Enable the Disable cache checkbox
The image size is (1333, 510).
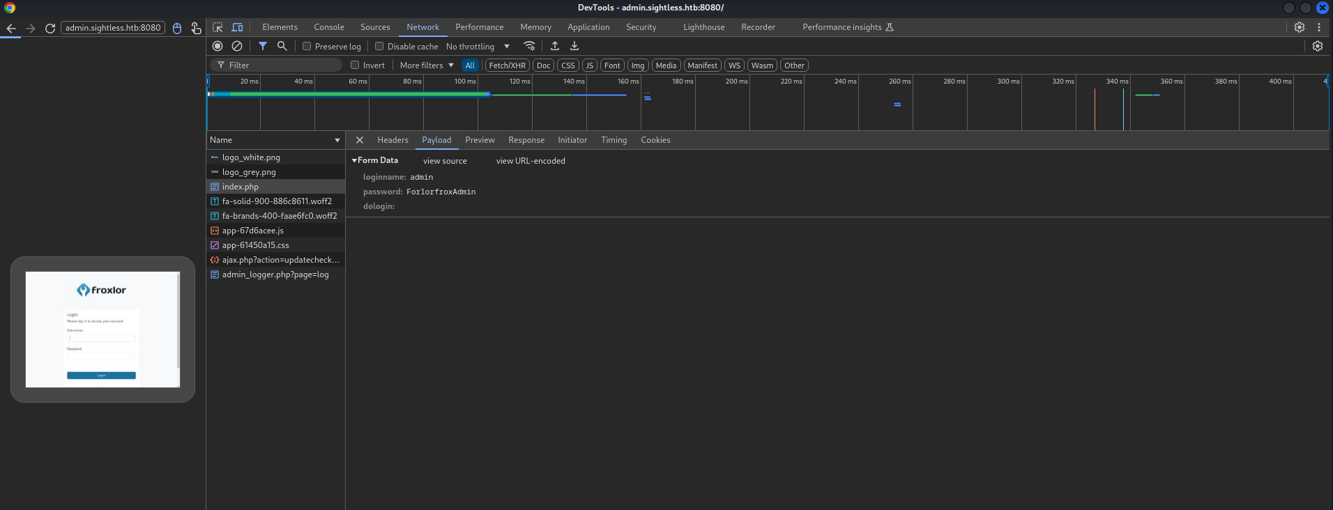pyautogui.click(x=379, y=46)
